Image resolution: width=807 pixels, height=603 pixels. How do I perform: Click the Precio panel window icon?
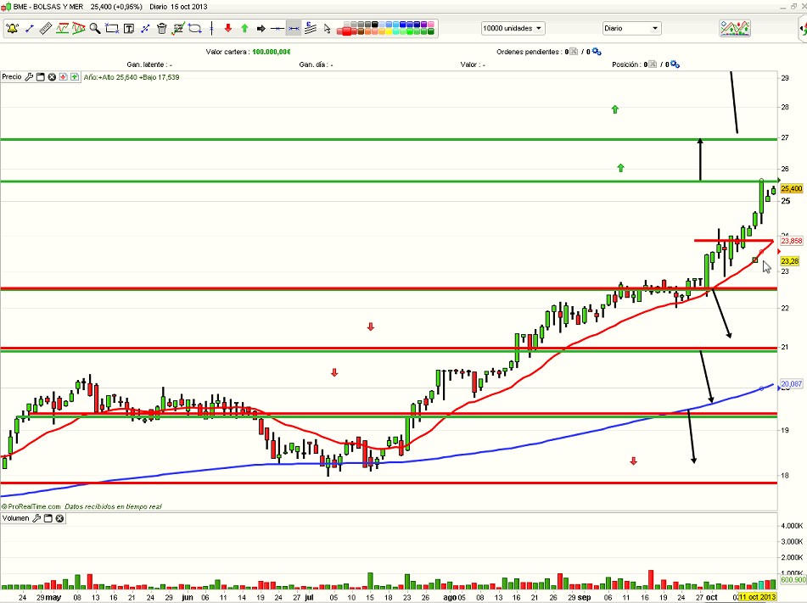pos(40,77)
